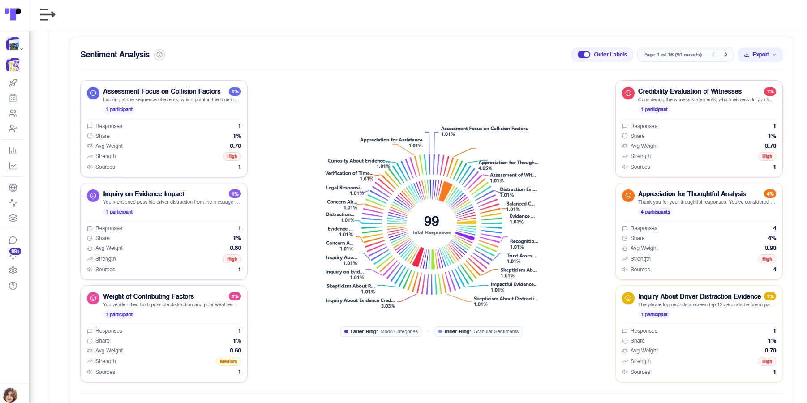Open the bar chart sidebar icon
The image size is (807, 403).
coord(13,150)
